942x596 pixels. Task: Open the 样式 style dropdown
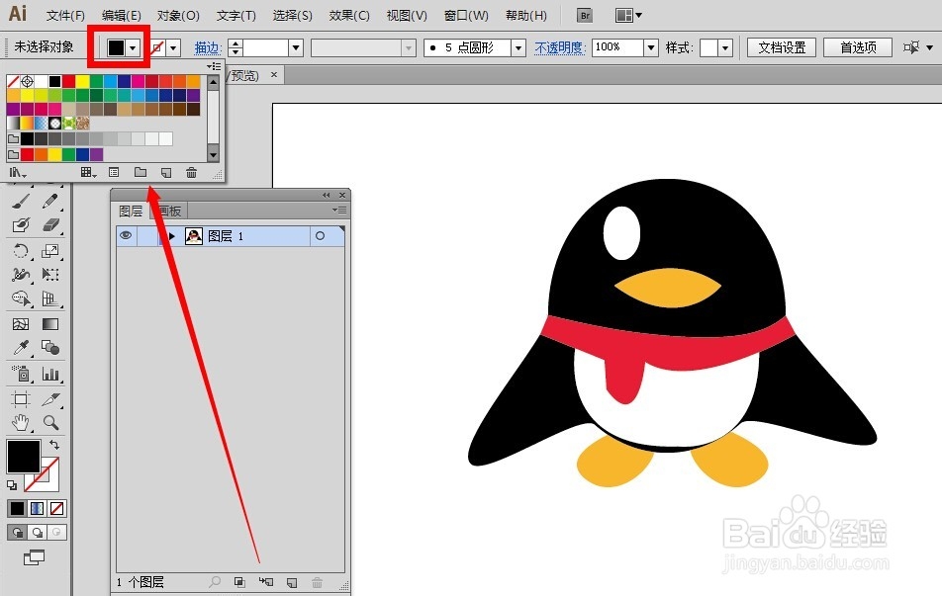(725, 48)
